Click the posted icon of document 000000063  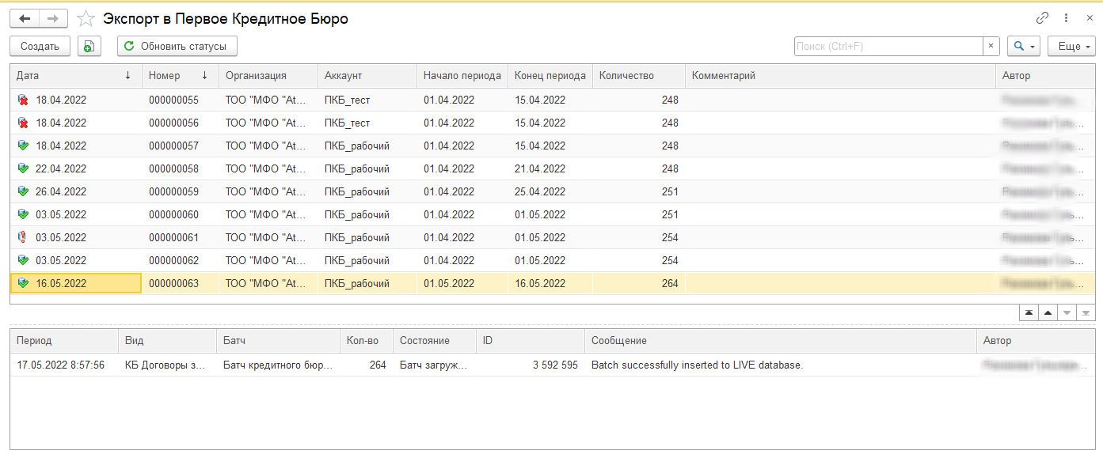(x=23, y=284)
